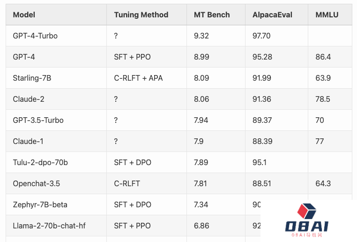Select the Model column header

pos(24,15)
